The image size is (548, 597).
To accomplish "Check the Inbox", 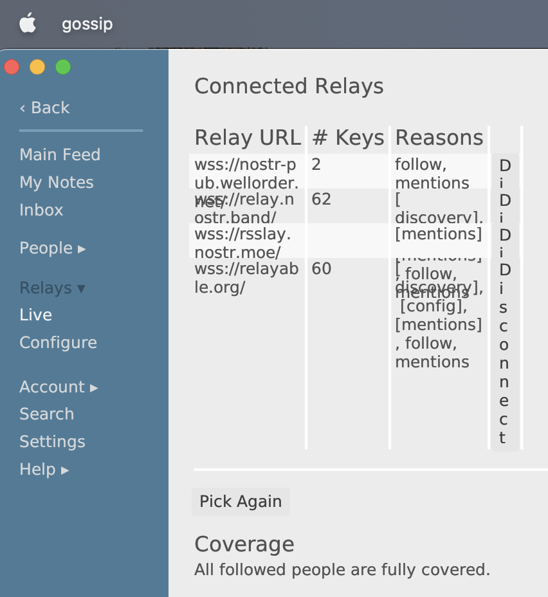I will (41, 210).
